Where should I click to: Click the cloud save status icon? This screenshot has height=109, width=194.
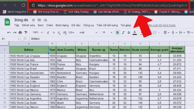[x=45, y=20]
